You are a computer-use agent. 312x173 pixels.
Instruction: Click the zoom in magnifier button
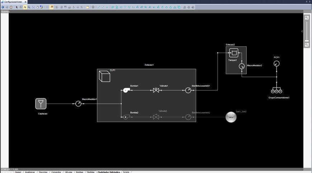coord(307,18)
